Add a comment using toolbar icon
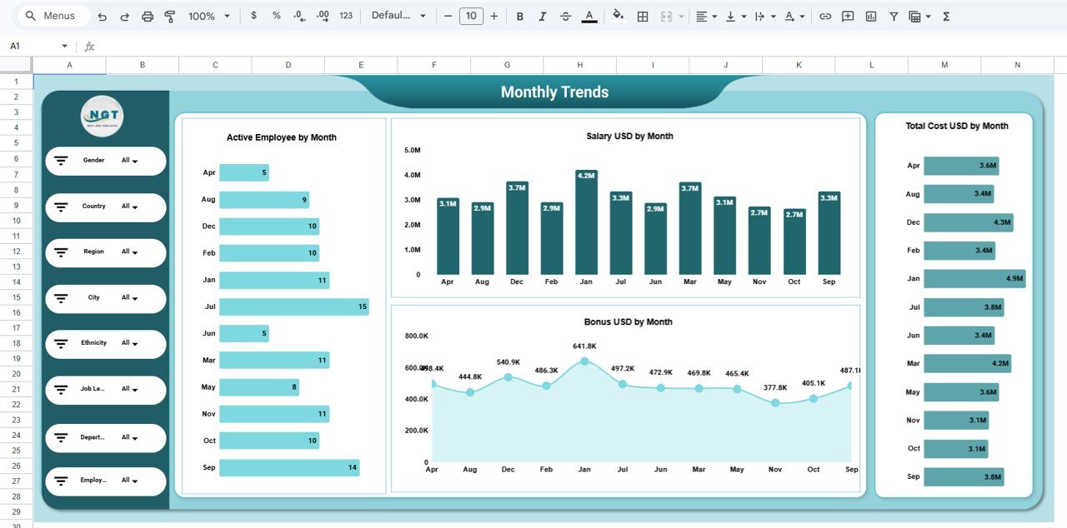Screen dimensions: 1067x528 pyautogui.click(x=848, y=17)
